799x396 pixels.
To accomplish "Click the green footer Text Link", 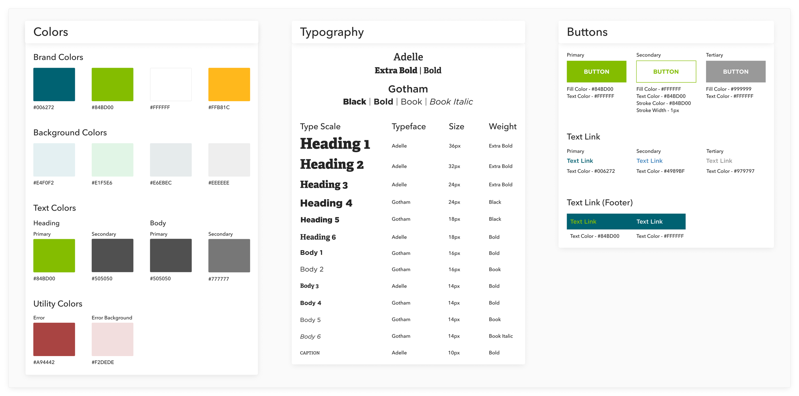I will click(x=583, y=221).
